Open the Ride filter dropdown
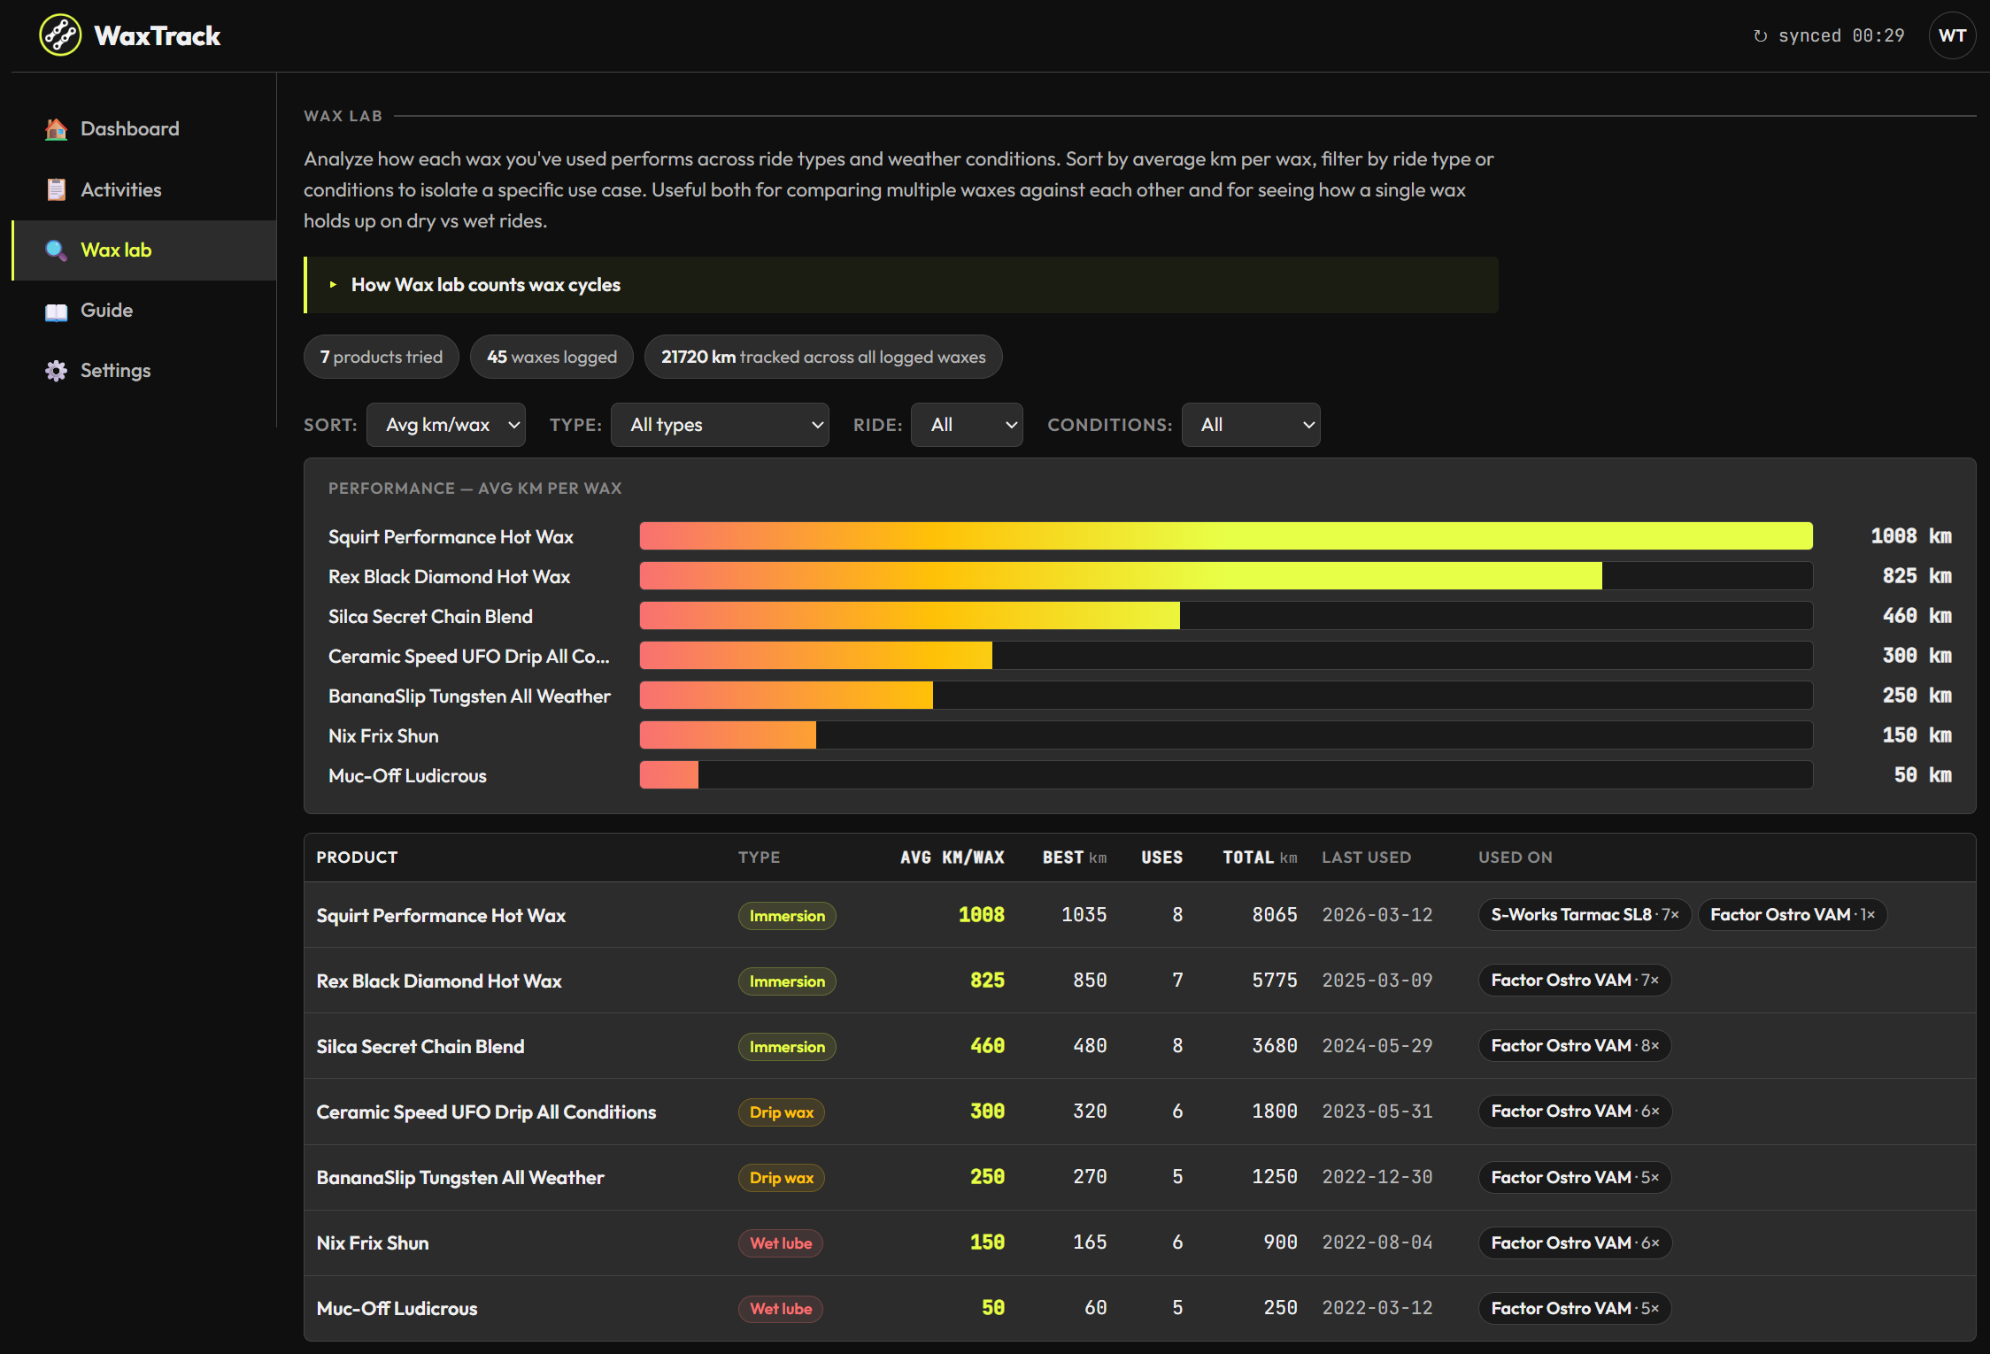 pos(967,425)
